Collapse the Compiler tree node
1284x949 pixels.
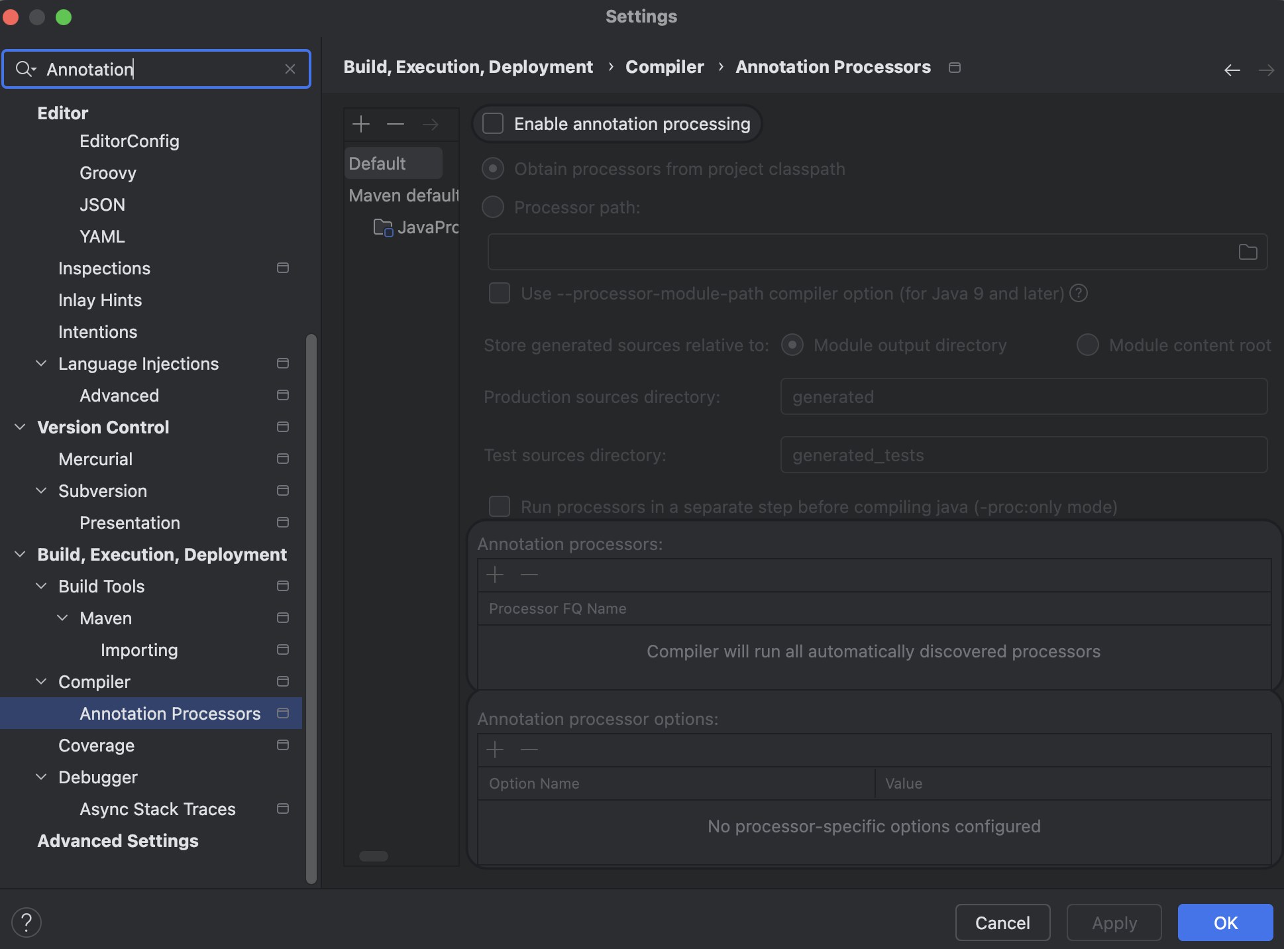tap(41, 681)
